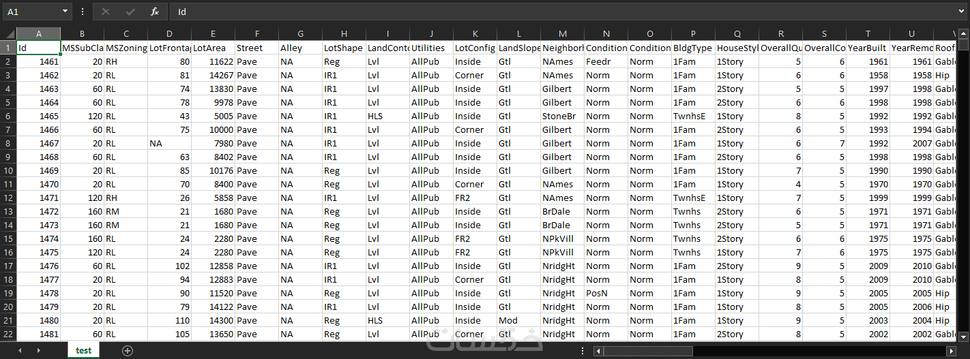Click the Name Box showing A1
This screenshot has height=359, width=970.
tap(31, 12)
